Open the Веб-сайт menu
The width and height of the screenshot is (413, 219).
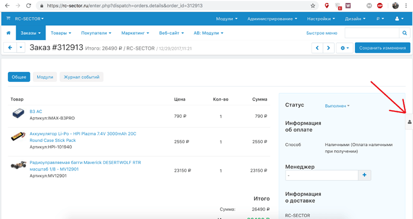171,33
